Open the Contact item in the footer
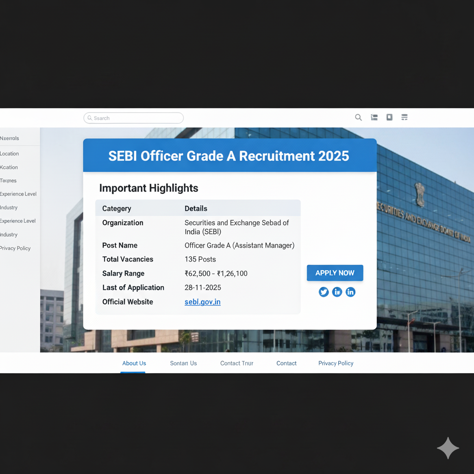This screenshot has width=474, height=474. (286, 363)
